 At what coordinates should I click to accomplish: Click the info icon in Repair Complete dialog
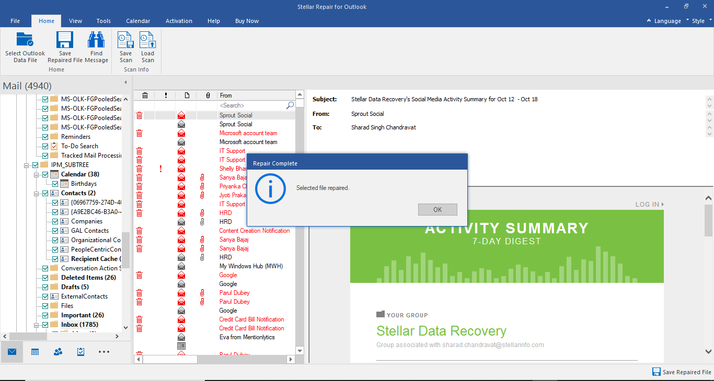coord(270,188)
